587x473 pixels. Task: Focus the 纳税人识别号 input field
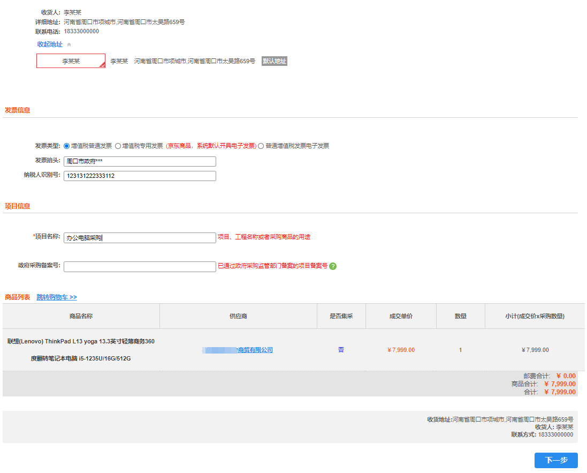[x=140, y=176]
